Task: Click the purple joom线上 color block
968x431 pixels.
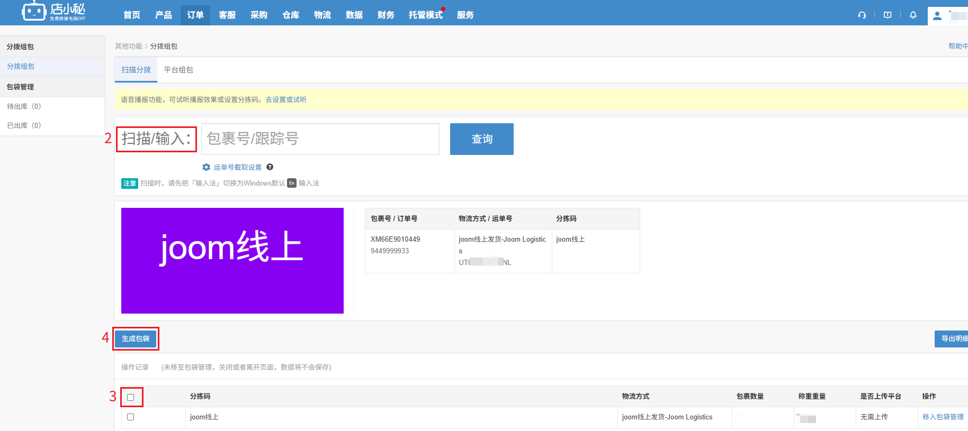Action: [232, 260]
